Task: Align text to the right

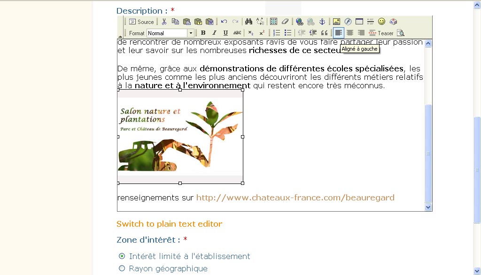Action: click(x=361, y=33)
